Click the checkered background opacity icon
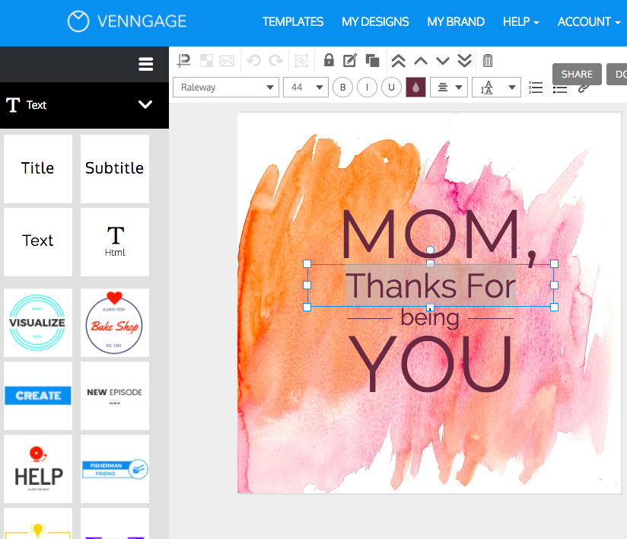This screenshot has width=627, height=539. click(x=206, y=61)
